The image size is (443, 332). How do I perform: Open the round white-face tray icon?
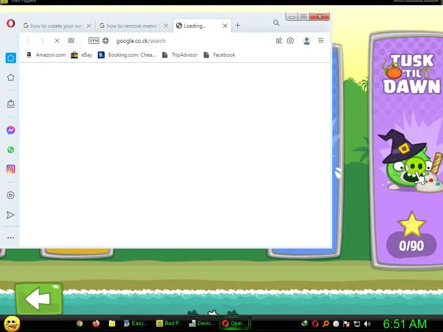pyautogui.click(x=336, y=324)
